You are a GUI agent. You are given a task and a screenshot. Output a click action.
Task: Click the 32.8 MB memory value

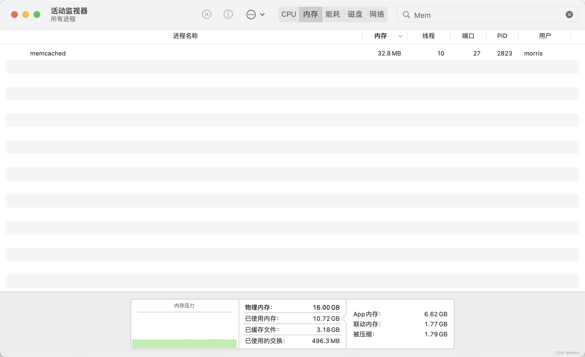pos(389,53)
